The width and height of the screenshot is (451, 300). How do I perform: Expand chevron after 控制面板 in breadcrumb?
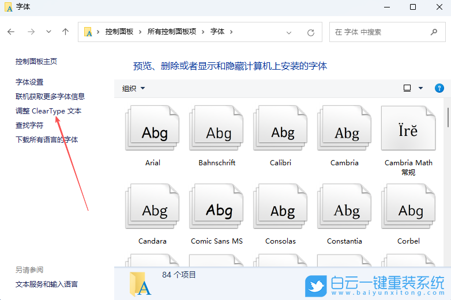(140, 32)
